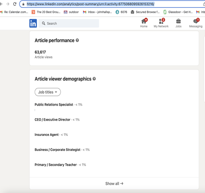Reload the page with the refresh icon
This screenshot has width=205, height=193.
[15, 4]
